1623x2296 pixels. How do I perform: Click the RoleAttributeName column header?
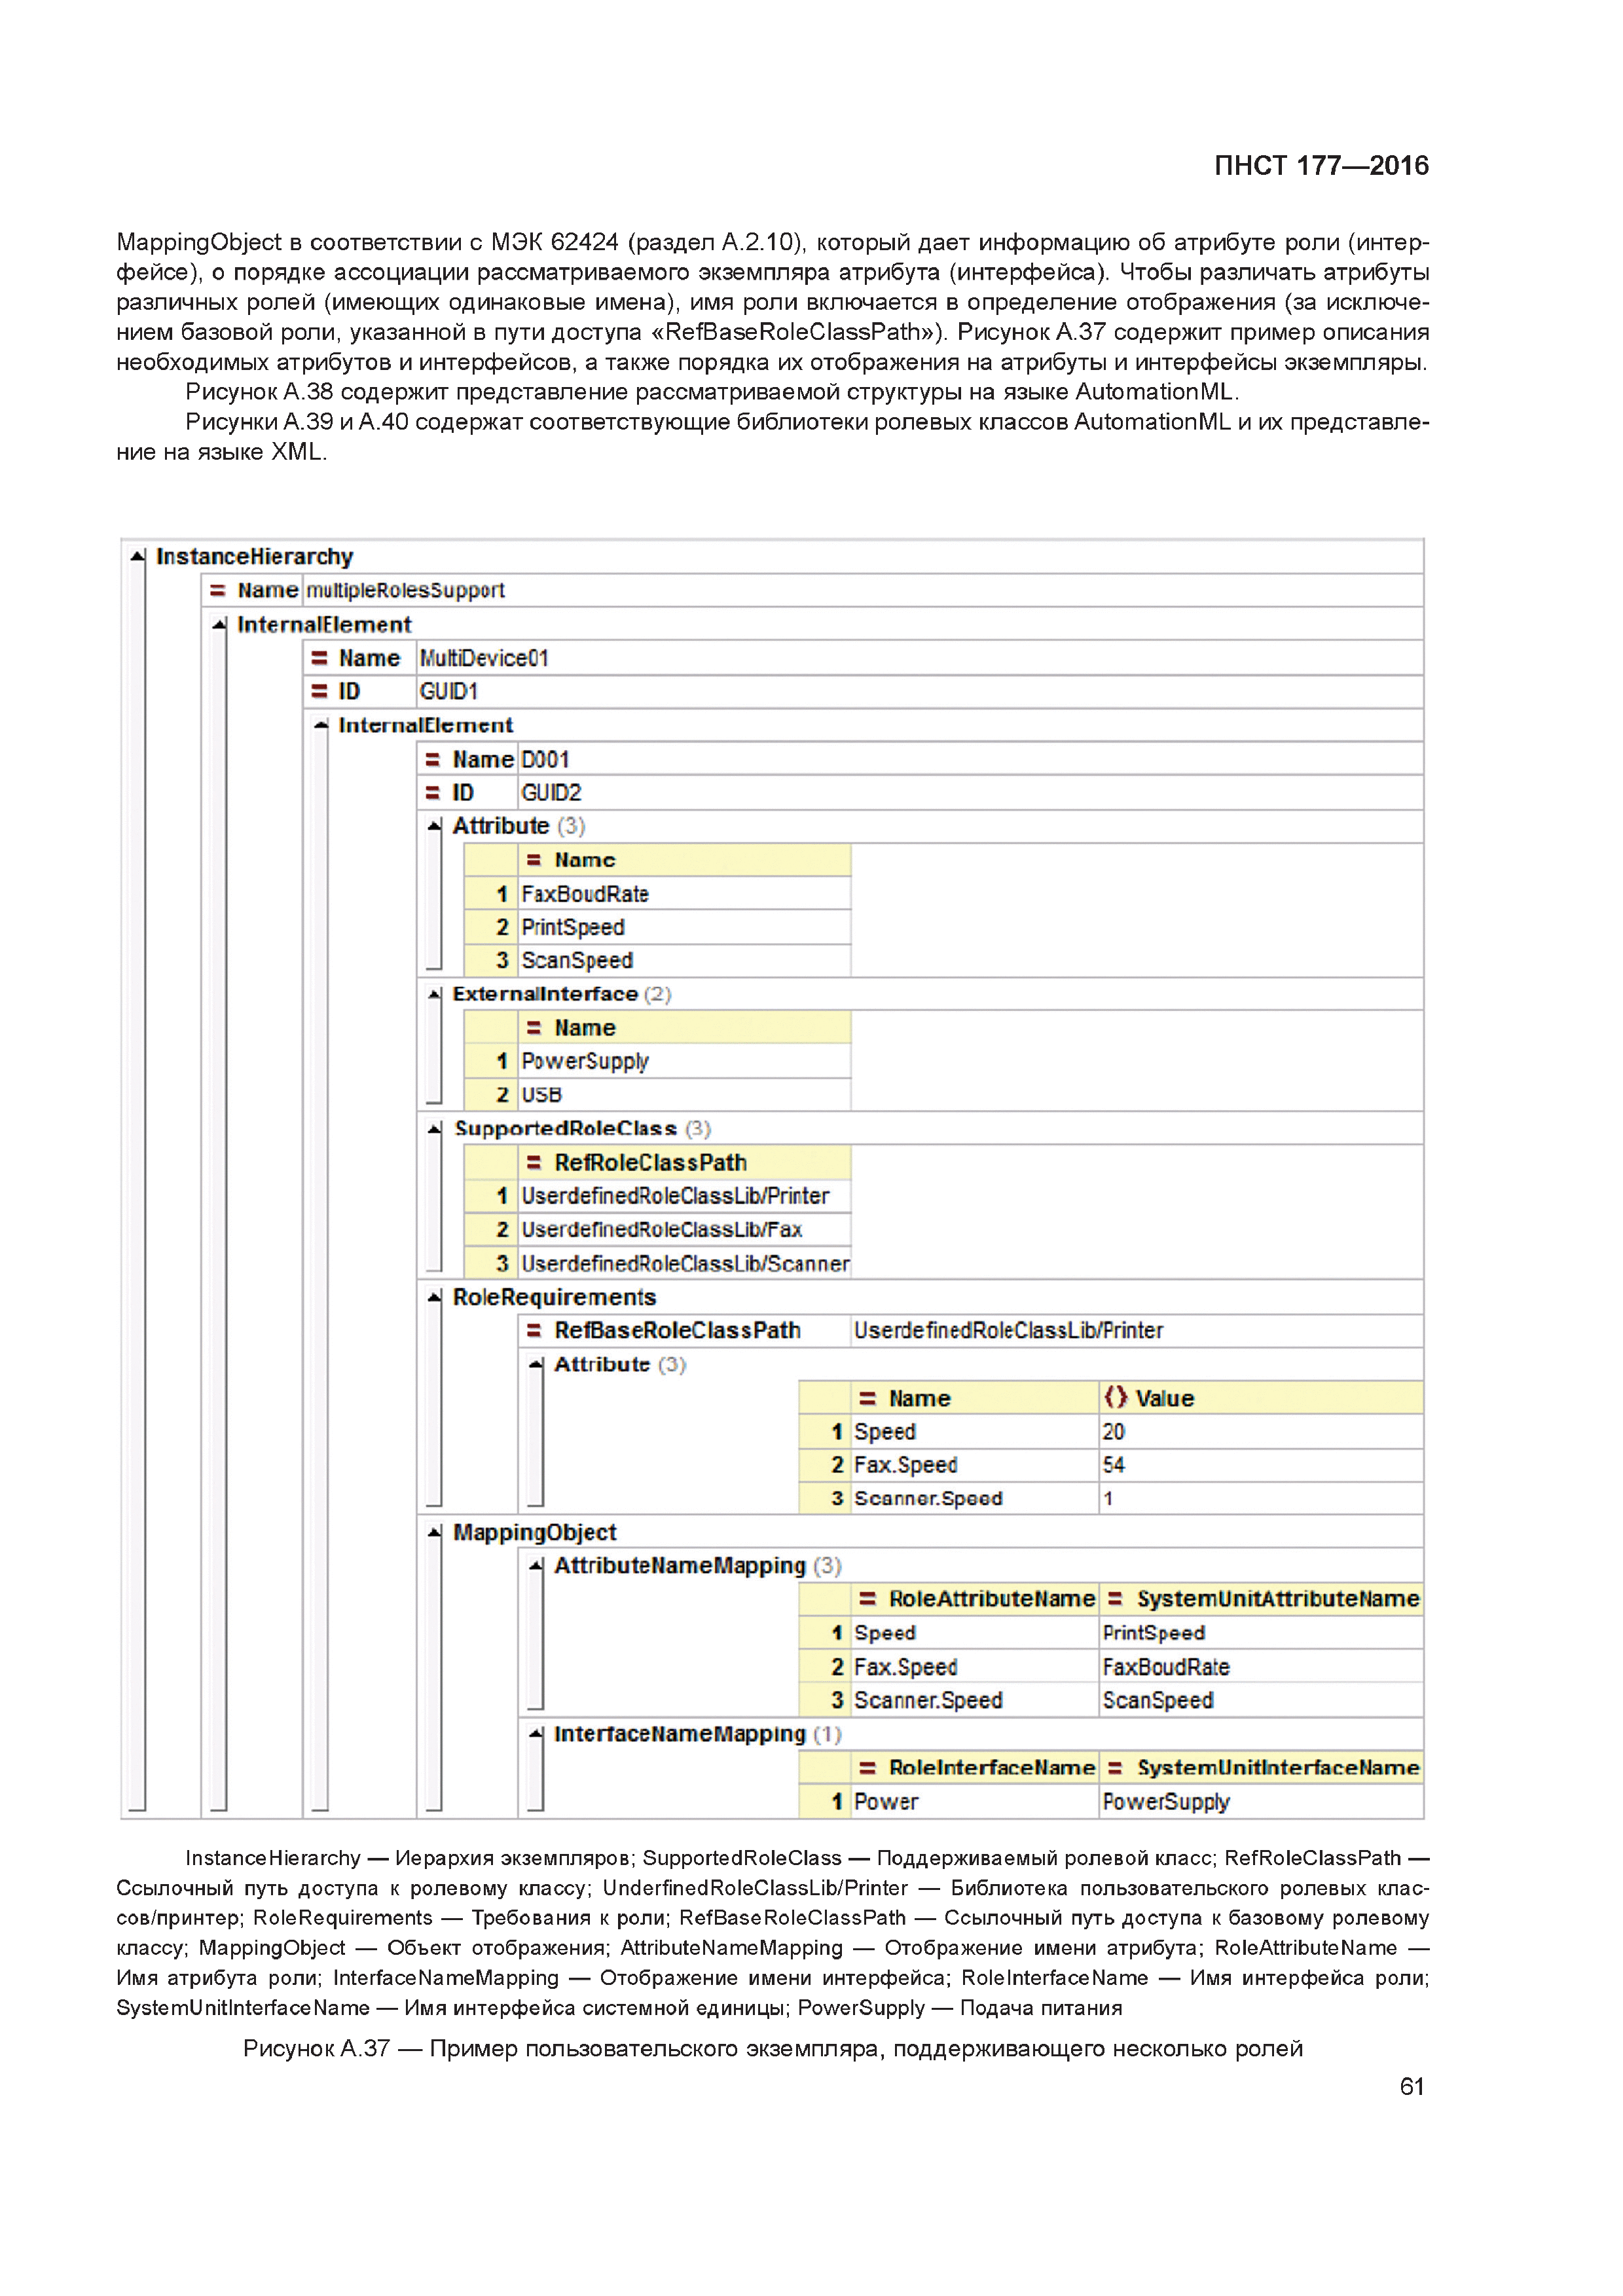tap(975, 1599)
